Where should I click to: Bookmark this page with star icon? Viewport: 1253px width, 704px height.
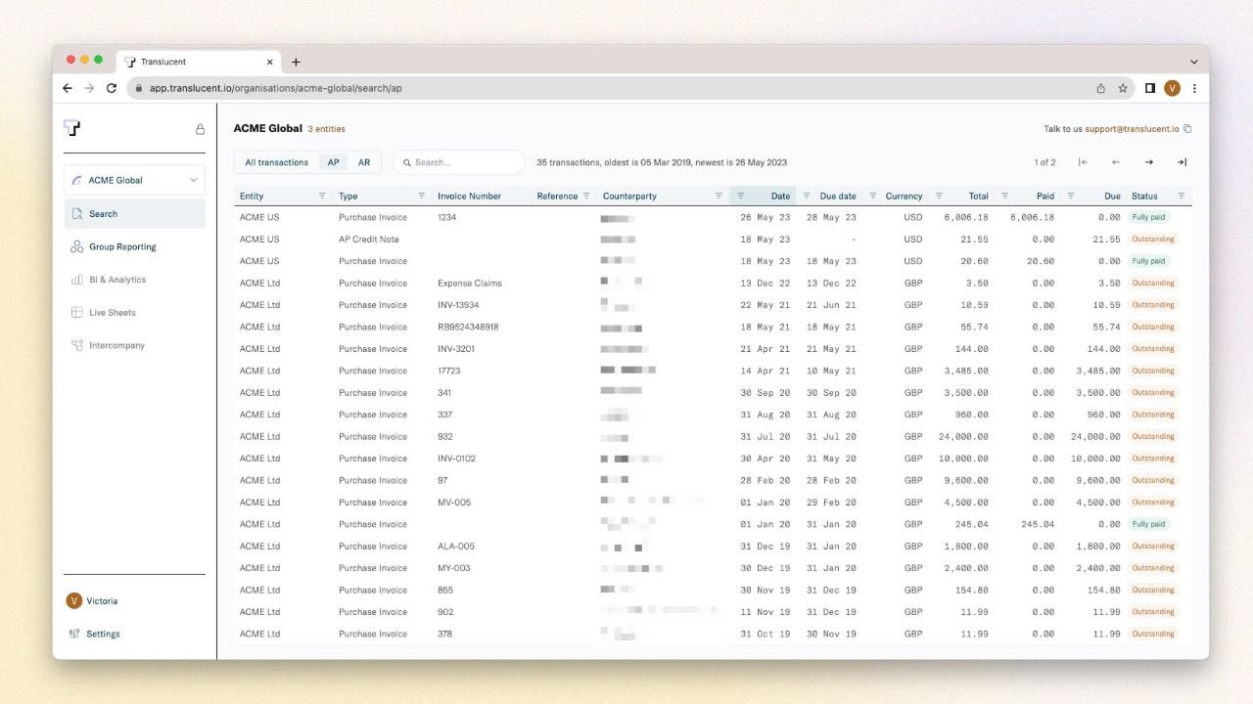click(1123, 88)
